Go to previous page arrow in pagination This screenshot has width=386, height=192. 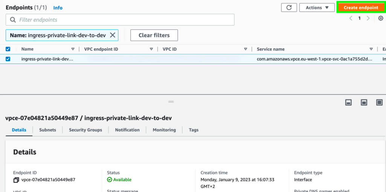[x=351, y=18]
